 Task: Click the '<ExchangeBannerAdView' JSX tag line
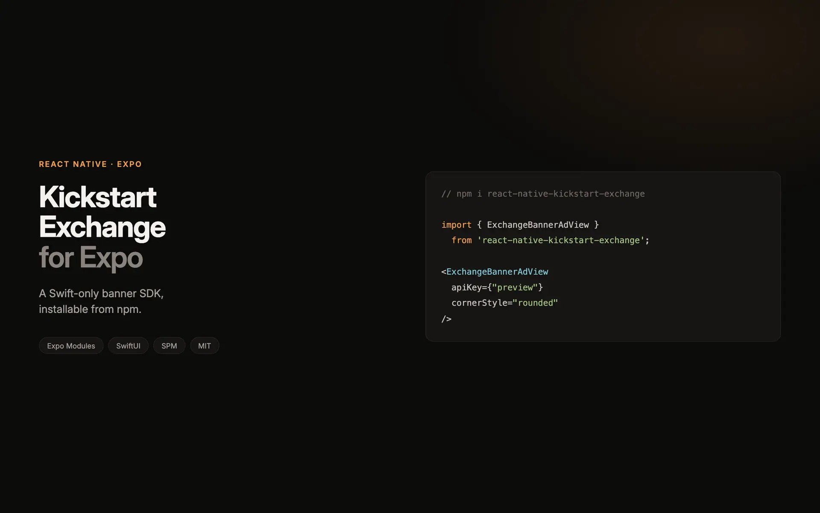tap(495, 271)
